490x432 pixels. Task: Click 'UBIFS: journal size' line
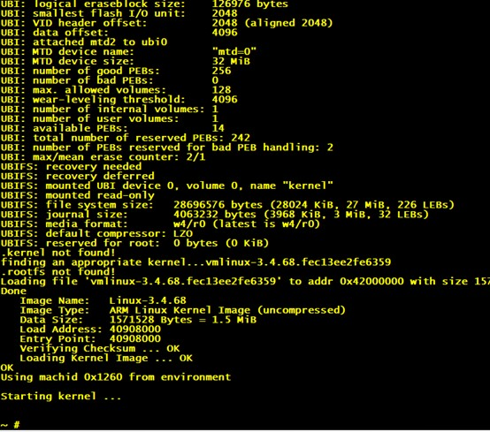pos(215,215)
